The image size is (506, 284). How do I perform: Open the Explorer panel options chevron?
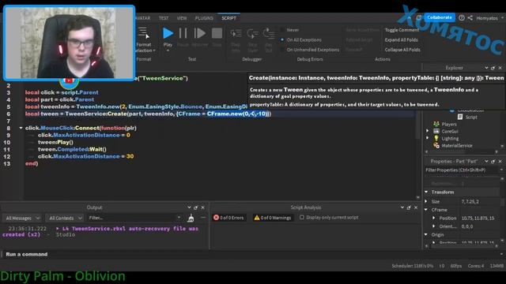coord(486,68)
